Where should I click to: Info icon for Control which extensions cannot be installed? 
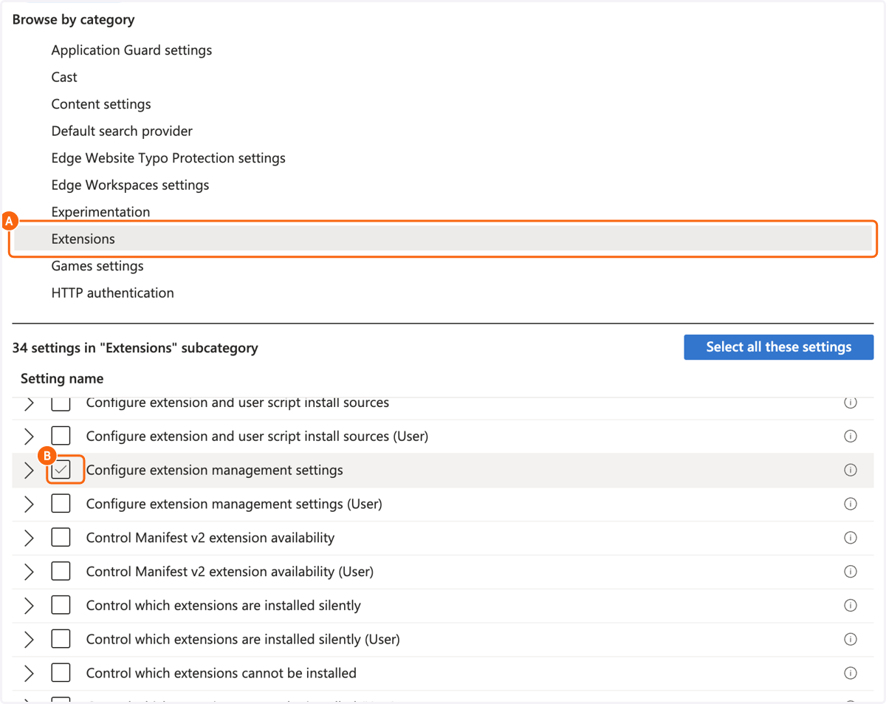coord(851,673)
